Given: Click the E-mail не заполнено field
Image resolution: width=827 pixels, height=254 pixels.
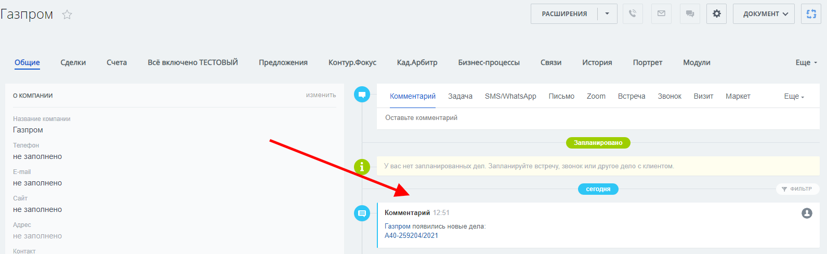Looking at the screenshot, I should pyautogui.click(x=37, y=183).
